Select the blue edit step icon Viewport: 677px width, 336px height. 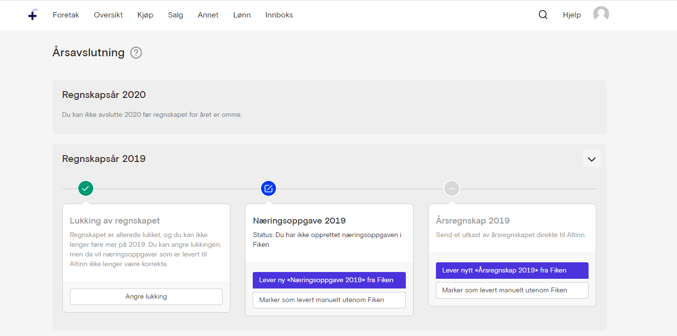[269, 188]
